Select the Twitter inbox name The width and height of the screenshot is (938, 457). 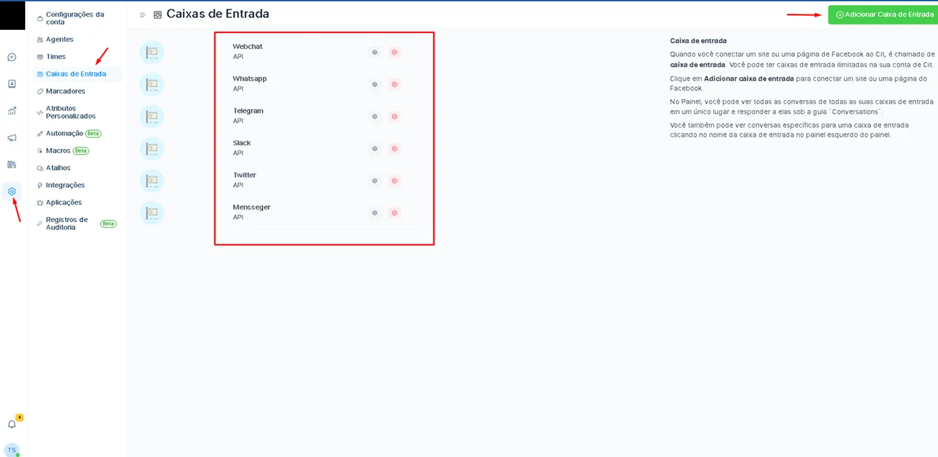click(x=244, y=175)
